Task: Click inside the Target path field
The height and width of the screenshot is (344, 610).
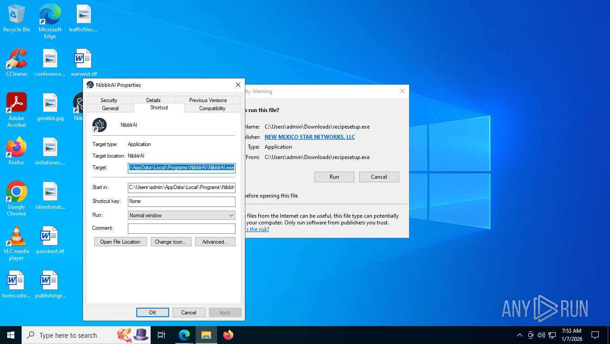Action: tap(181, 168)
